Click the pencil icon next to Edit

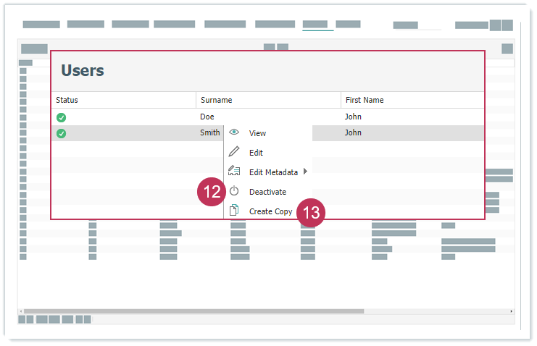click(234, 153)
